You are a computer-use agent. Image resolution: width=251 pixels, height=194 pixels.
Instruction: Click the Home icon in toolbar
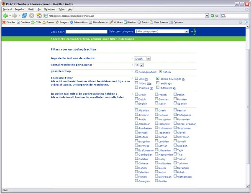coord(39,16)
